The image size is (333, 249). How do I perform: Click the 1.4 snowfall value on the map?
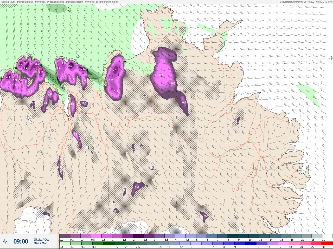tap(116, 91)
